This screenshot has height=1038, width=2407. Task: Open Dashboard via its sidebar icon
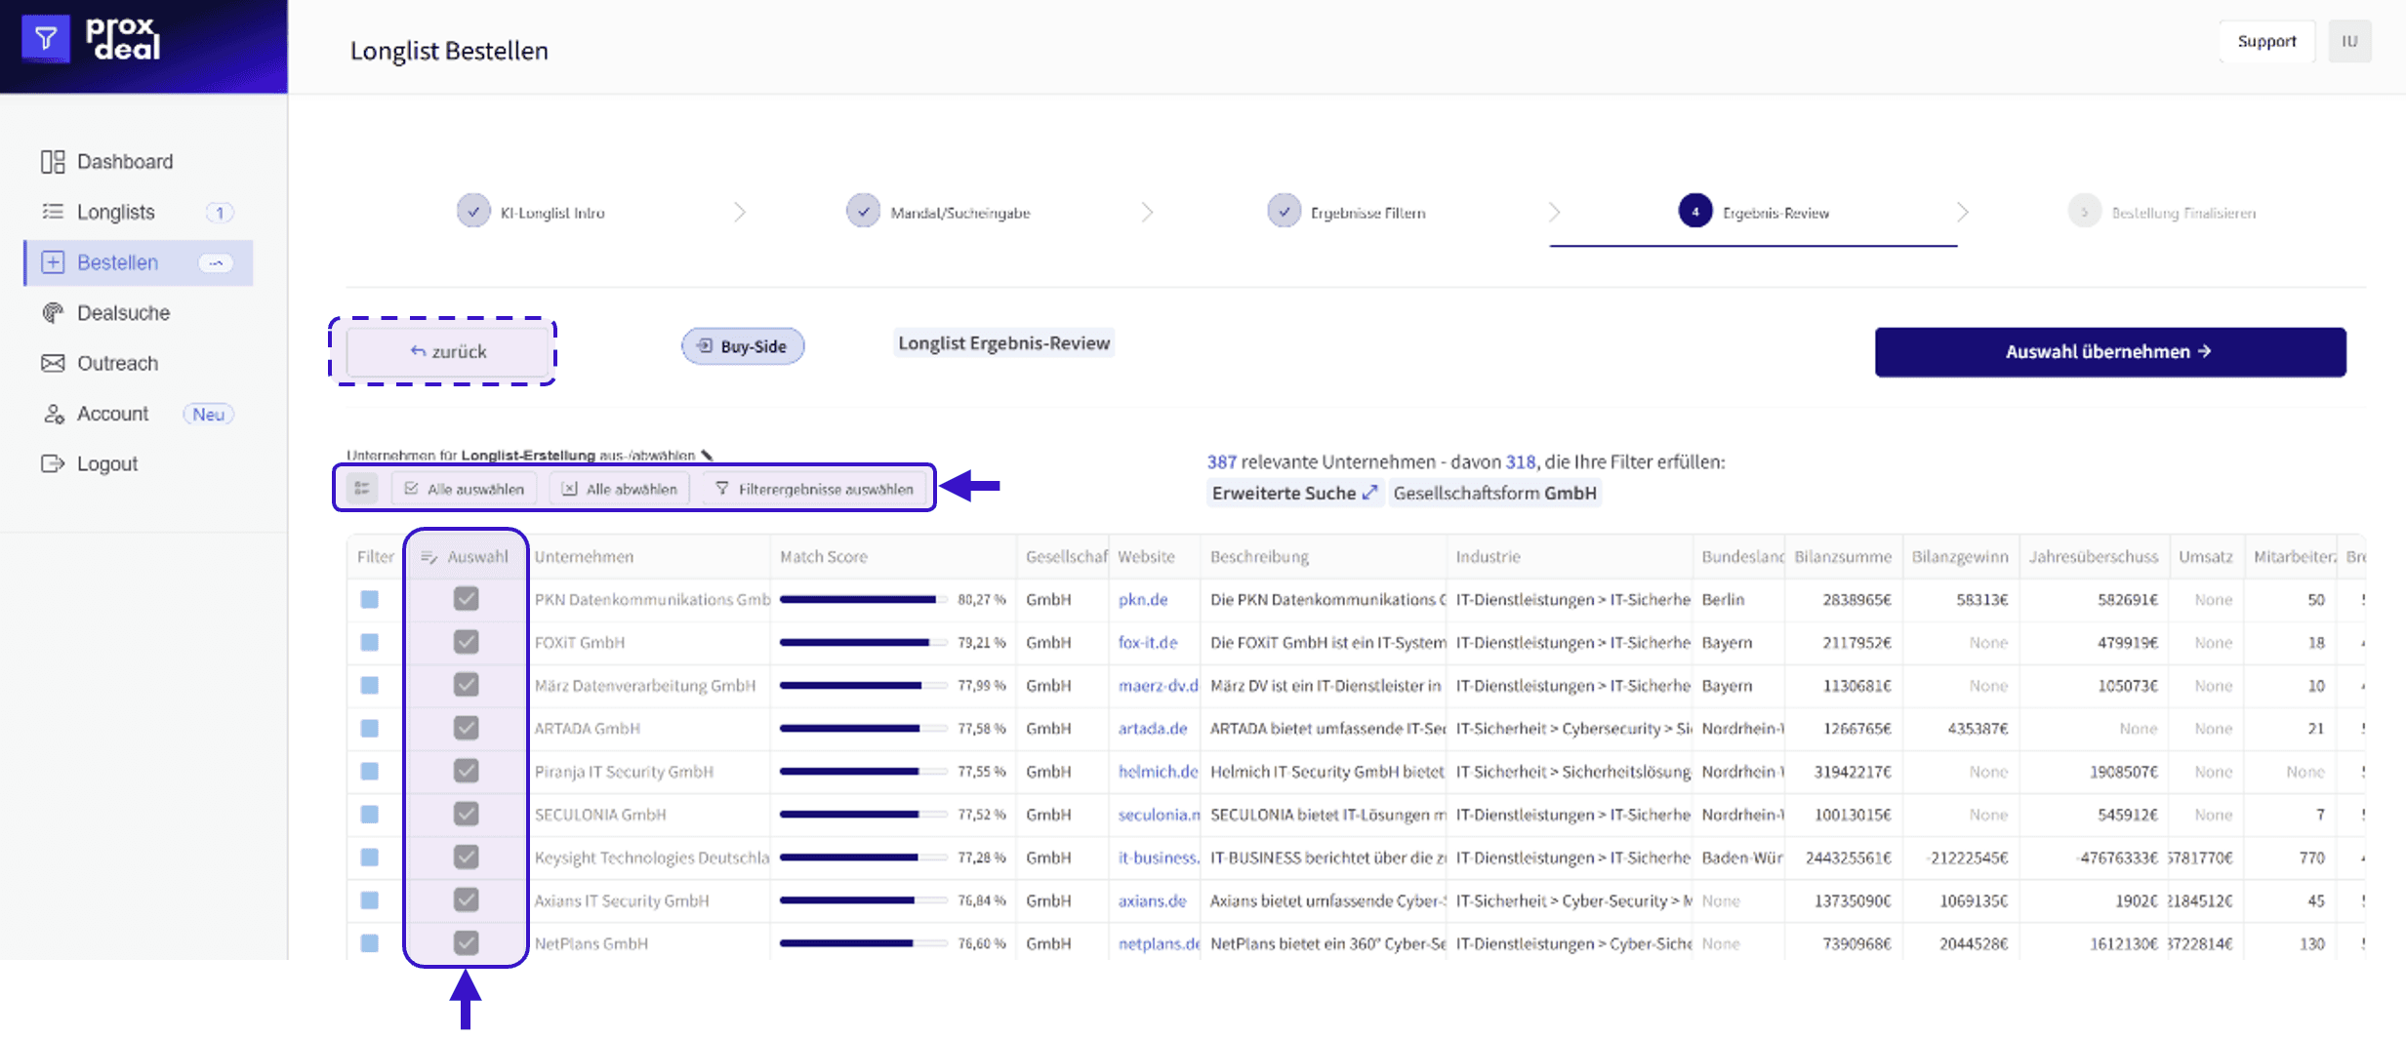point(53,162)
